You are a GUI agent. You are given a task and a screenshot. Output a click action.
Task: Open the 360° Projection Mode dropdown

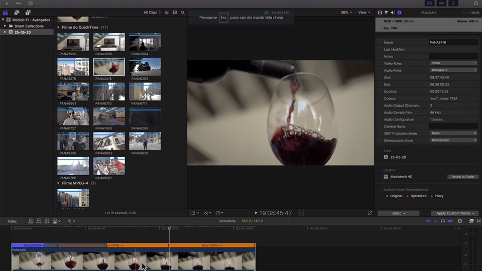pyautogui.click(x=453, y=133)
